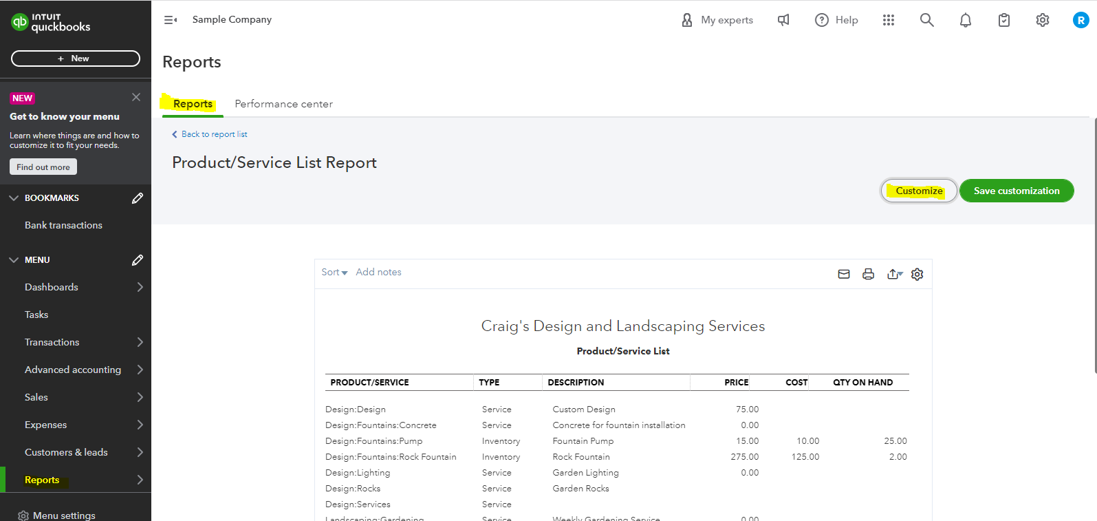Screen dimensions: 1097x521
Task: Open Sales in the sidebar
Action: pyautogui.click(x=36, y=397)
